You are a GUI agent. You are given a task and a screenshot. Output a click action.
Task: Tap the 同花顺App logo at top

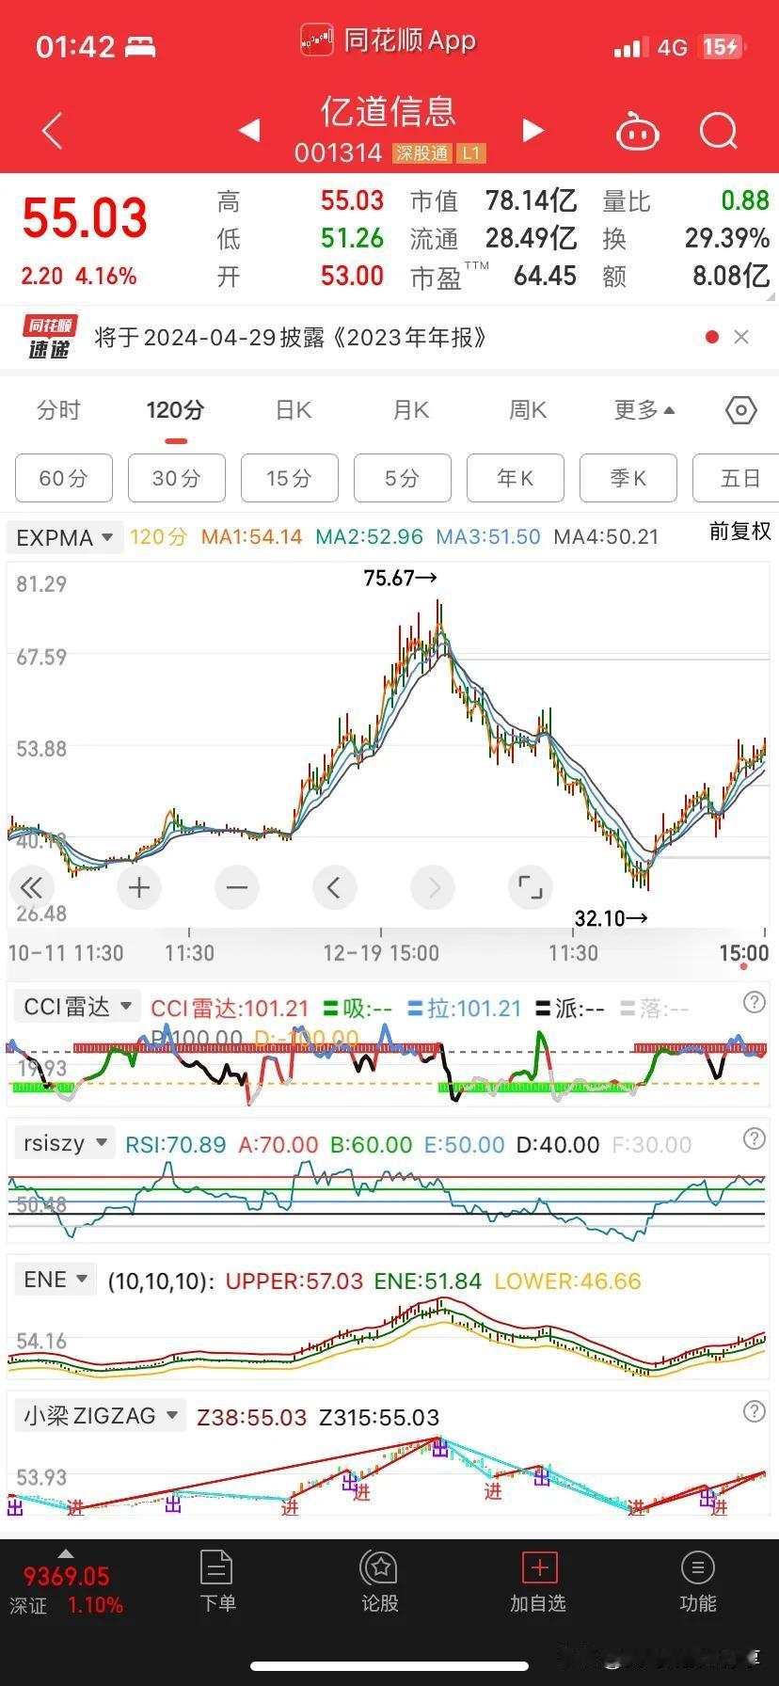(x=388, y=40)
